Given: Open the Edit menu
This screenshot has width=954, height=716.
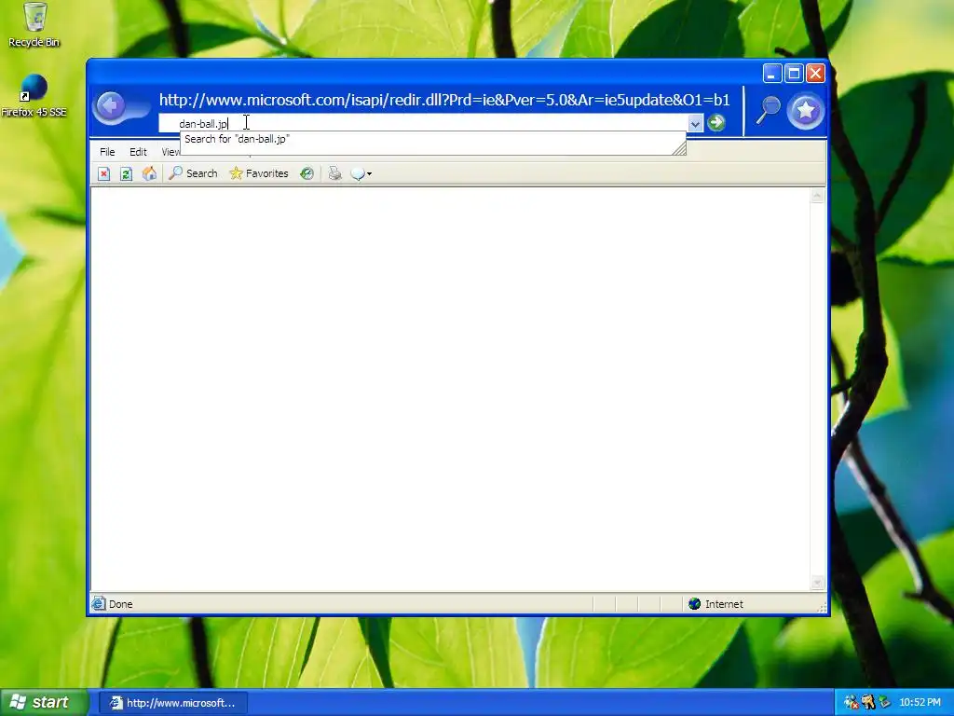Looking at the screenshot, I should 138,152.
